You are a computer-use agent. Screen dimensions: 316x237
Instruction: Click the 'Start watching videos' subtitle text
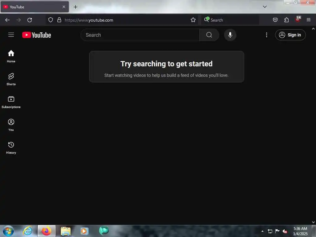pos(166,75)
